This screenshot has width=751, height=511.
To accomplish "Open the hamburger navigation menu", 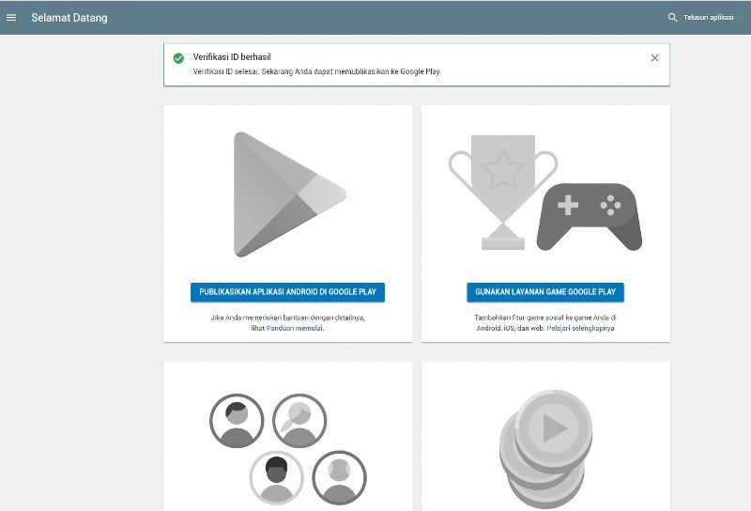I will point(11,17).
